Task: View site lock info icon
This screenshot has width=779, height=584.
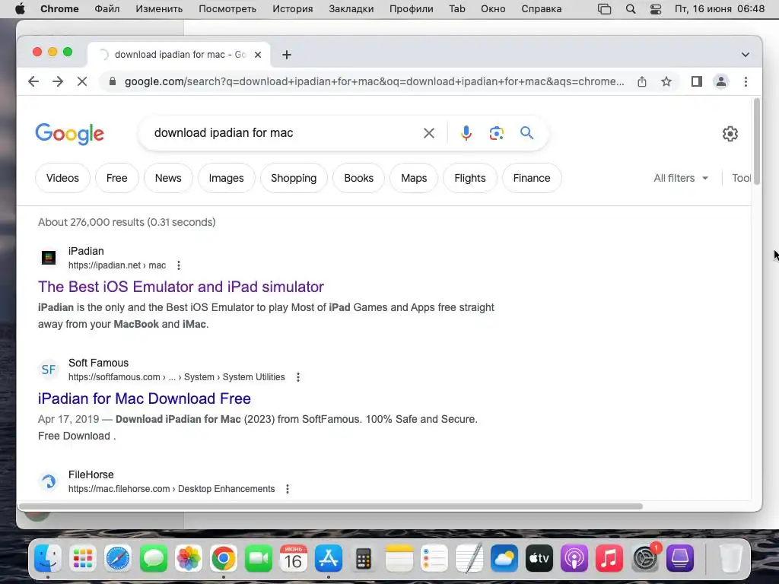Action: coord(113,81)
